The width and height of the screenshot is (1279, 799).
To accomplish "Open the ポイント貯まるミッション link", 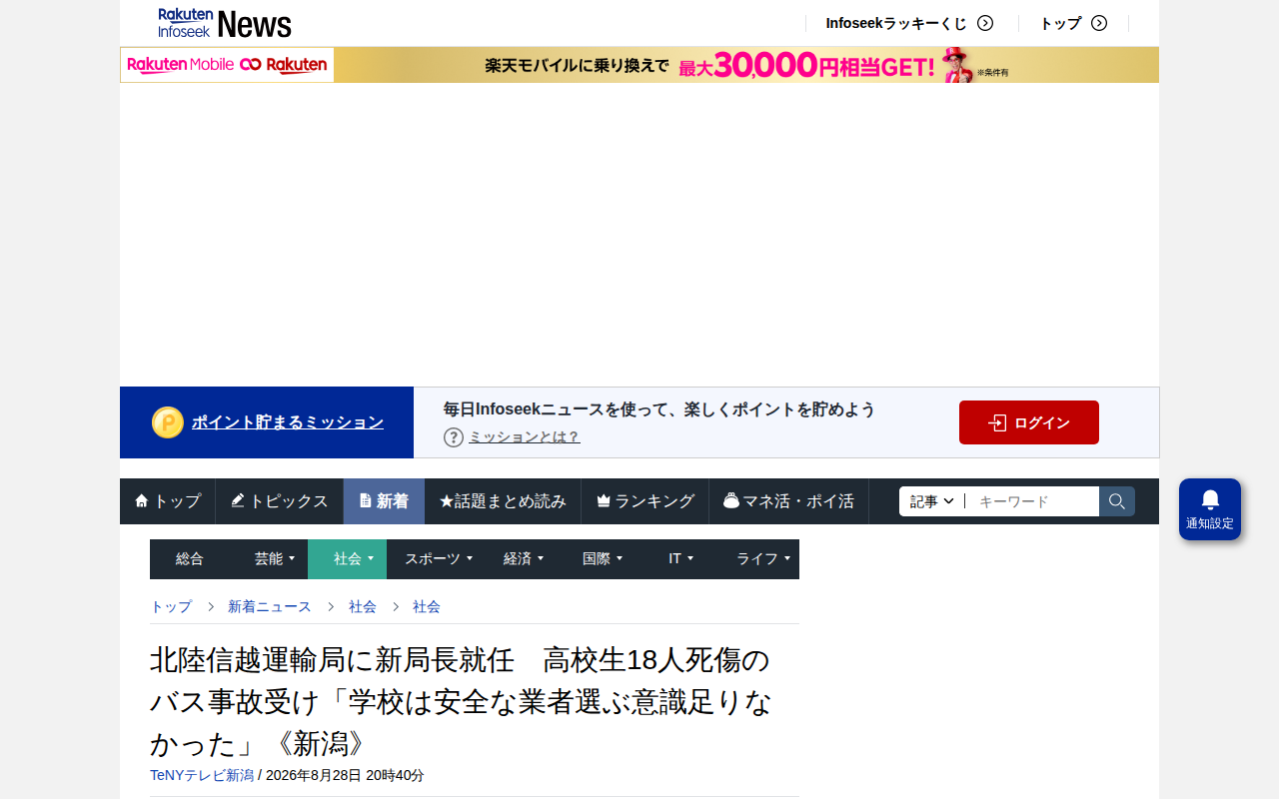I will (x=288, y=422).
